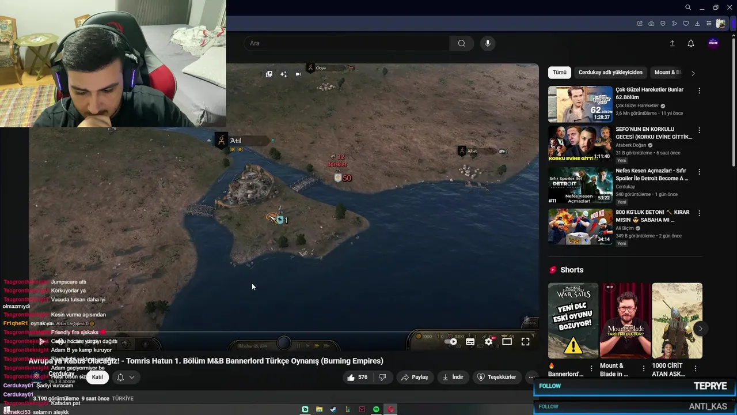This screenshot has width=737, height=415.
Task: Open options menu for SEFO'NUN EN KORKULU video
Action: [699, 130]
